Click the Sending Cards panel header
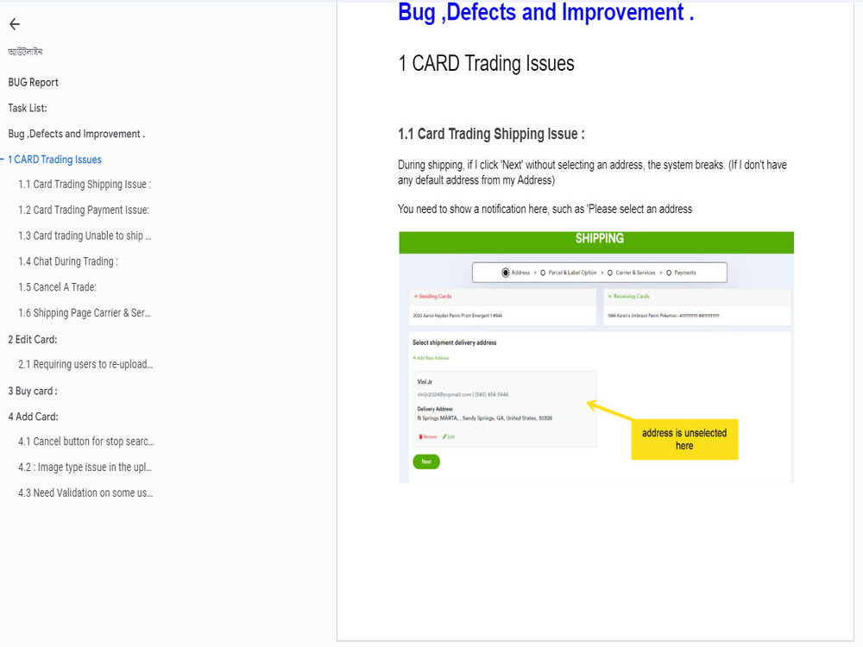This screenshot has width=863, height=647. [x=502, y=297]
